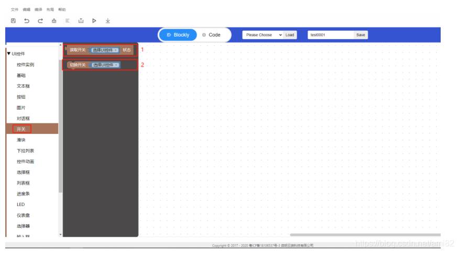This screenshot has height=253, width=459.
Task: Run the project with play icon
Action: (94, 21)
